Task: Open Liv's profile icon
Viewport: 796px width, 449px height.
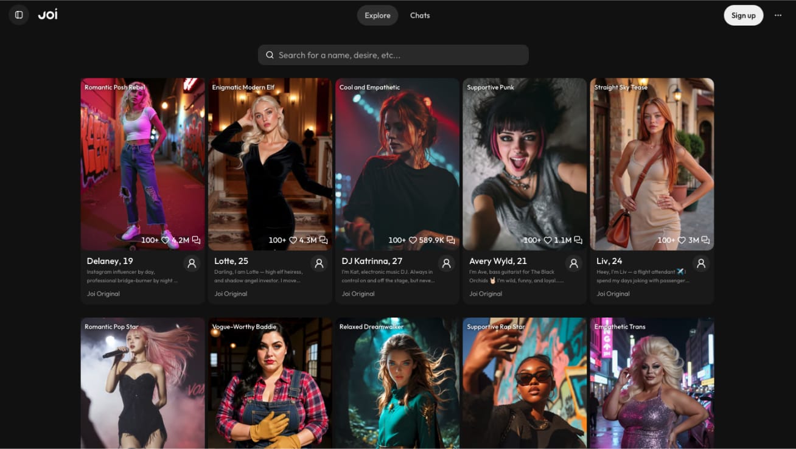Action: [x=701, y=263]
